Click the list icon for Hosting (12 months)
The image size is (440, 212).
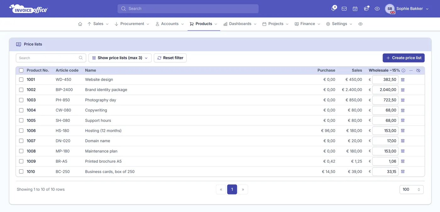403,131
